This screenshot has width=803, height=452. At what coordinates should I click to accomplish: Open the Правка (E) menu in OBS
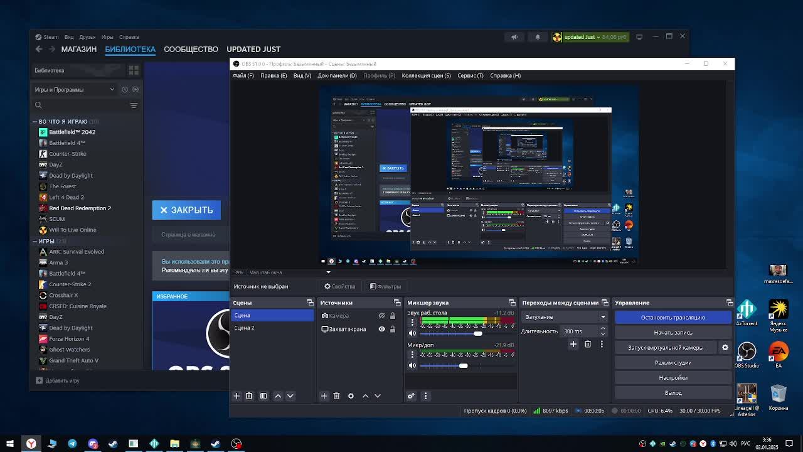point(274,75)
